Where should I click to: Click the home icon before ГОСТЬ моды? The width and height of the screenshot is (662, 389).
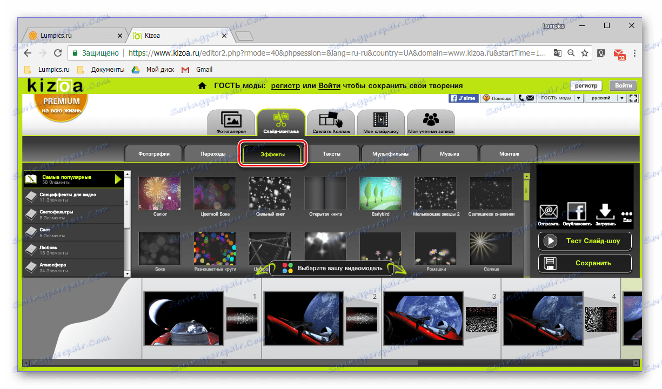pos(202,85)
